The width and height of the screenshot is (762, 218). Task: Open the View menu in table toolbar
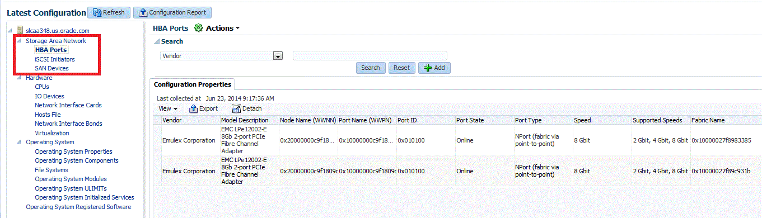167,108
